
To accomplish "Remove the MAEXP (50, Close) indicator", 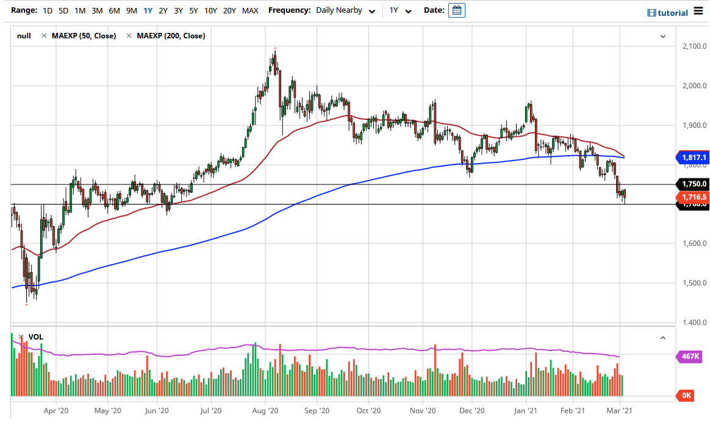I will pyautogui.click(x=44, y=36).
